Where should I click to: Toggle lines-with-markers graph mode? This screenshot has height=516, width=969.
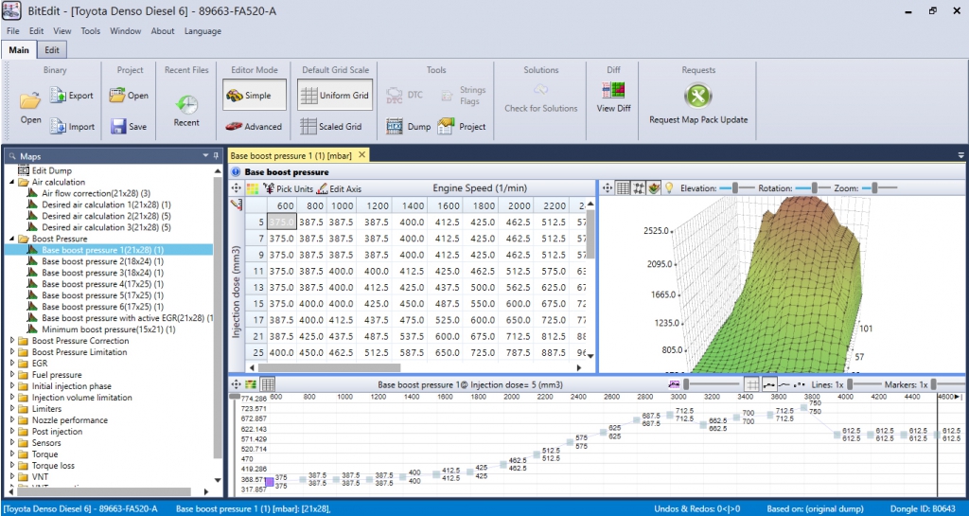[x=769, y=384]
